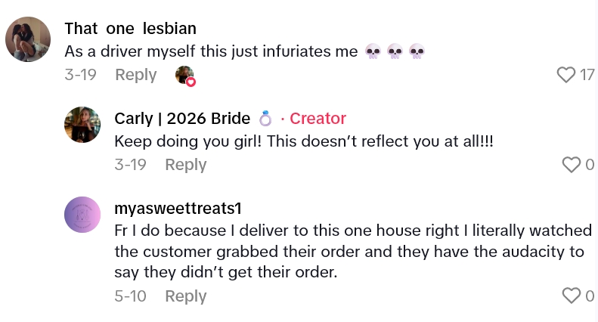This screenshot has width=598, height=322.
Task: Reply to Carly's 'Keep doing you girl' comment
Action: [x=186, y=164]
